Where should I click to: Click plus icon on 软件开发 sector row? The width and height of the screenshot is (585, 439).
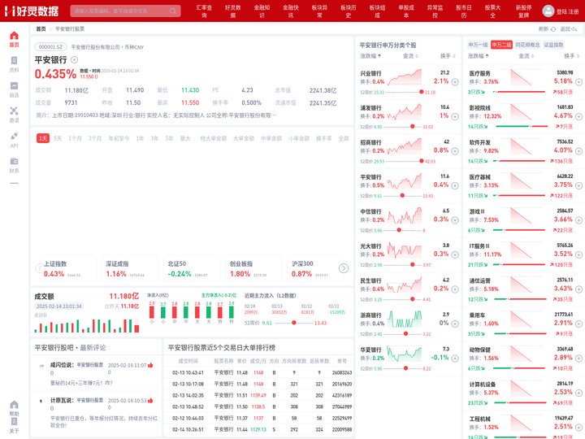(x=578, y=151)
